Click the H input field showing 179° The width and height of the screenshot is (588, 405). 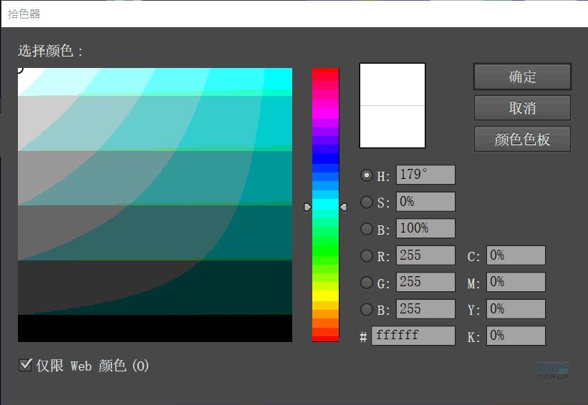tap(425, 175)
